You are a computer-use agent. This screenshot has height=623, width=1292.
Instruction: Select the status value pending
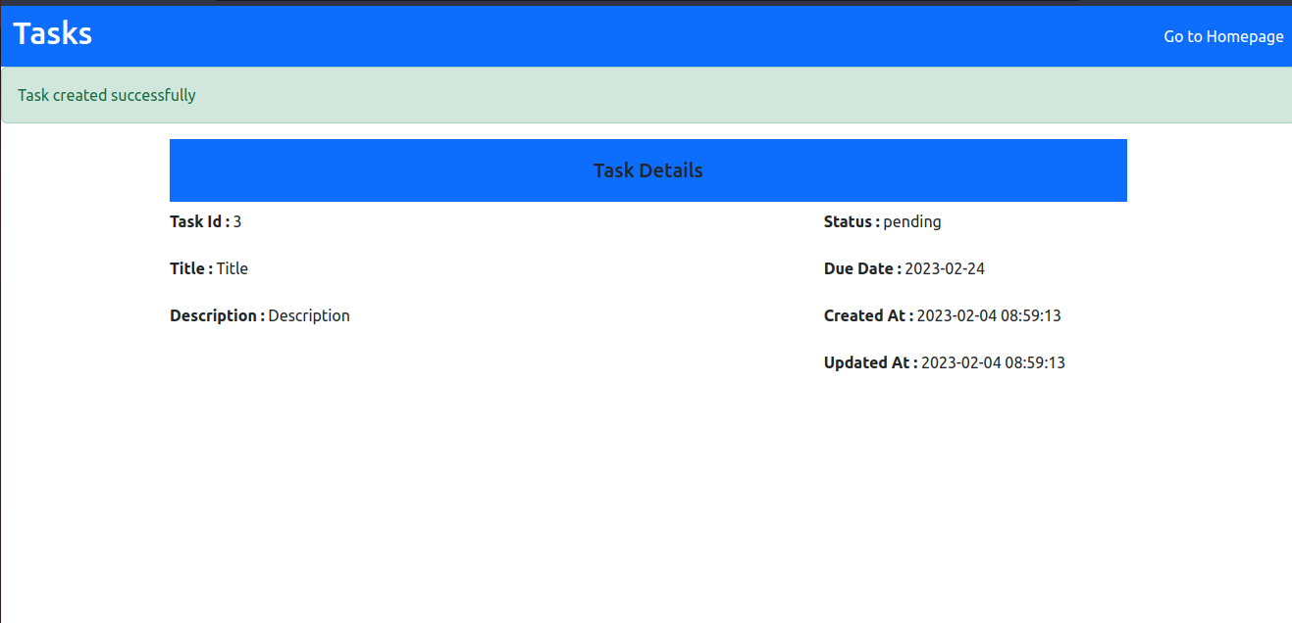912,222
